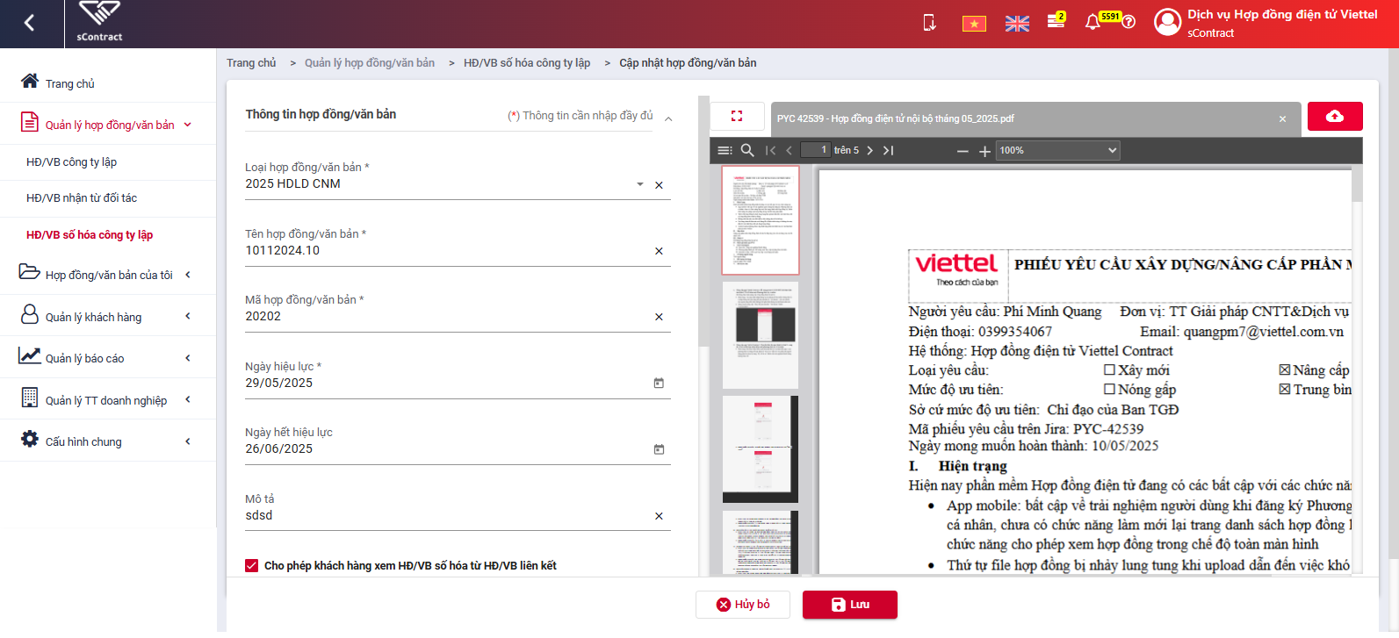Screen dimensions: 1399x638
Task: Click the Lưu save button
Action: pos(849,605)
